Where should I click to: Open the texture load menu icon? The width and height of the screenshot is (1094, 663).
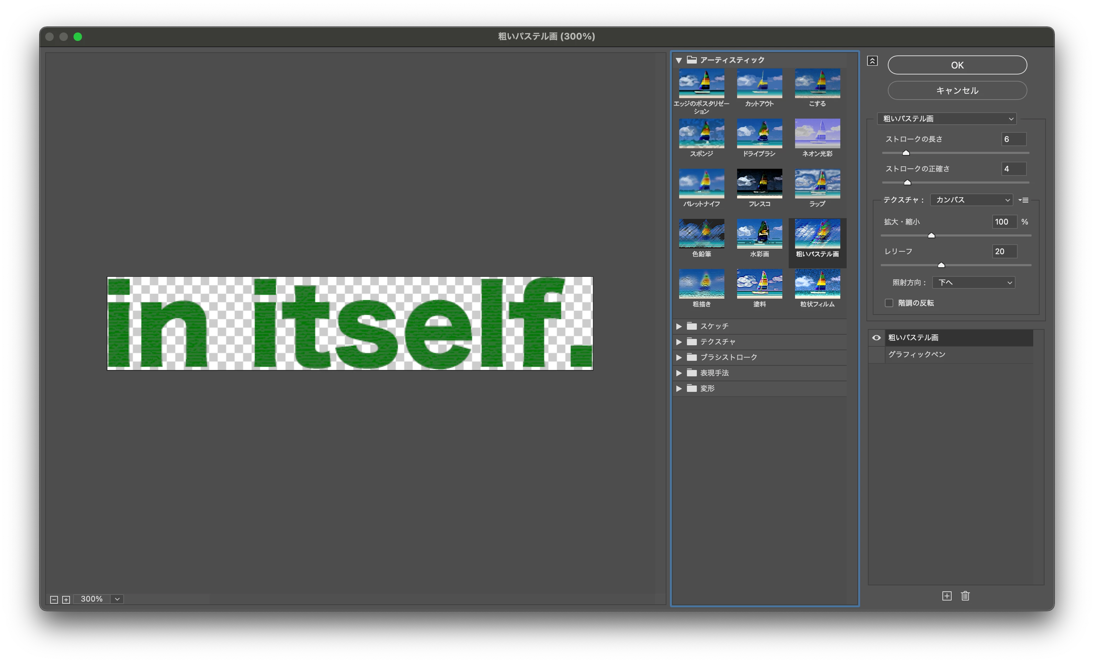pyautogui.click(x=1023, y=200)
